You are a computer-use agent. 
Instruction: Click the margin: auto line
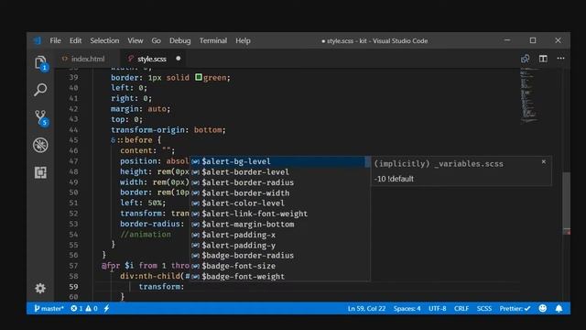pos(140,109)
